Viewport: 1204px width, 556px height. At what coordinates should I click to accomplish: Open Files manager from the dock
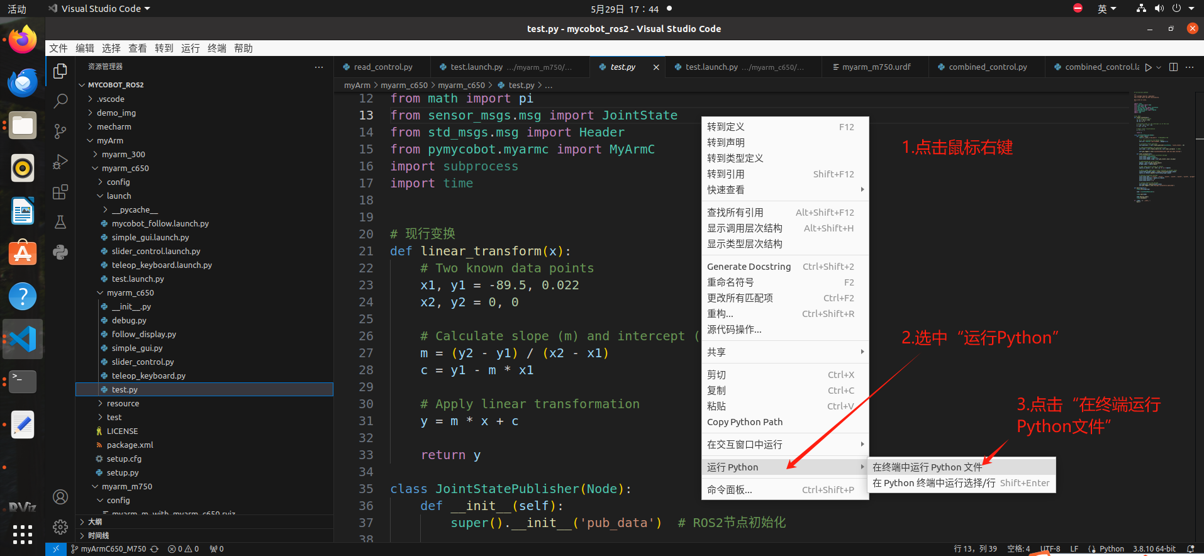[23, 126]
